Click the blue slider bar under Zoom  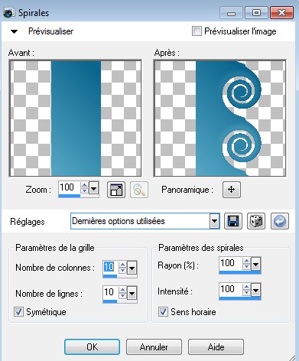coord(70,196)
